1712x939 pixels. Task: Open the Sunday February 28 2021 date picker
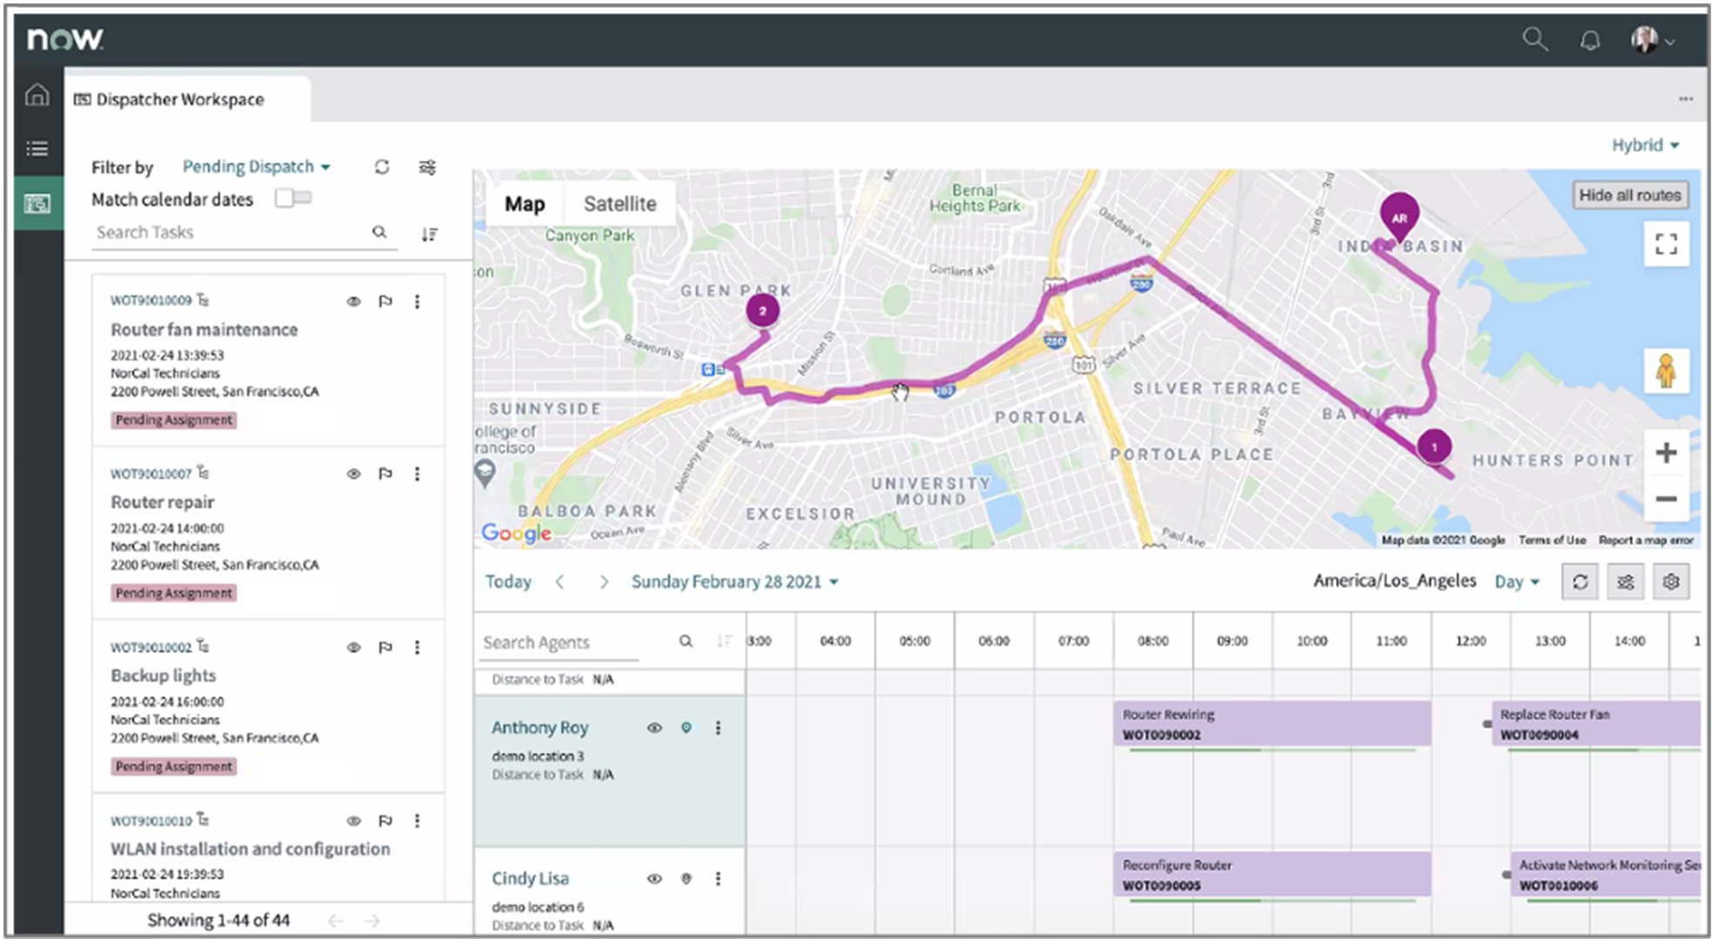(734, 582)
